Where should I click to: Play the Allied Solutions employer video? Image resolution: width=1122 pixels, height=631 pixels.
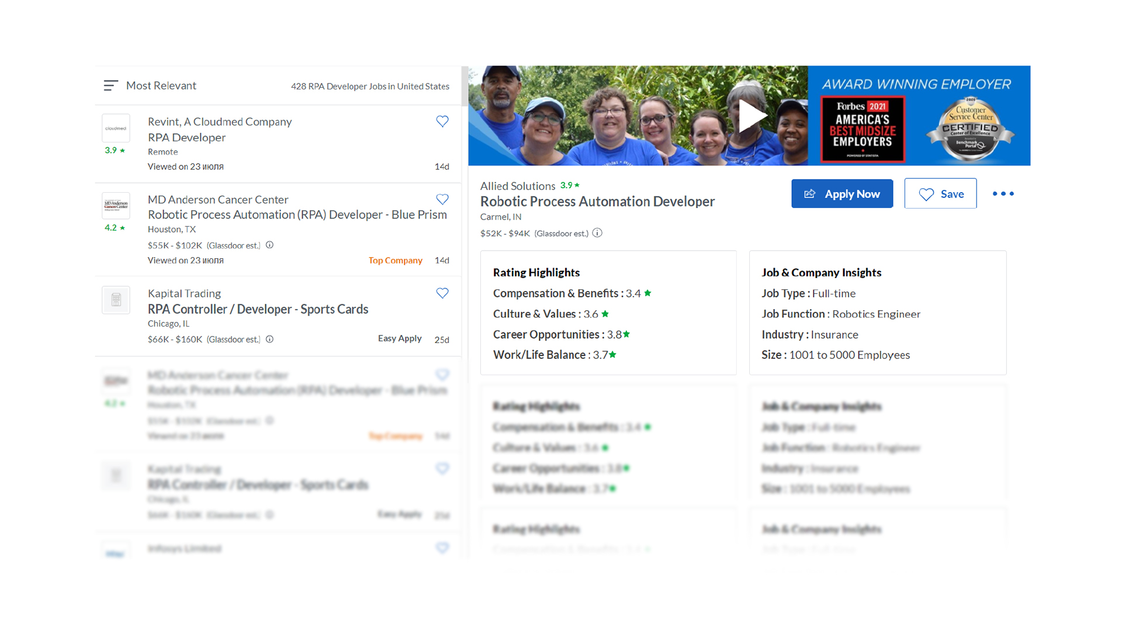pyautogui.click(x=752, y=116)
